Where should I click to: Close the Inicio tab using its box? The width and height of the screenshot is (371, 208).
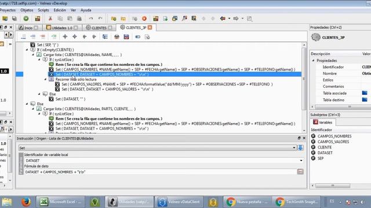[x=36, y=28]
